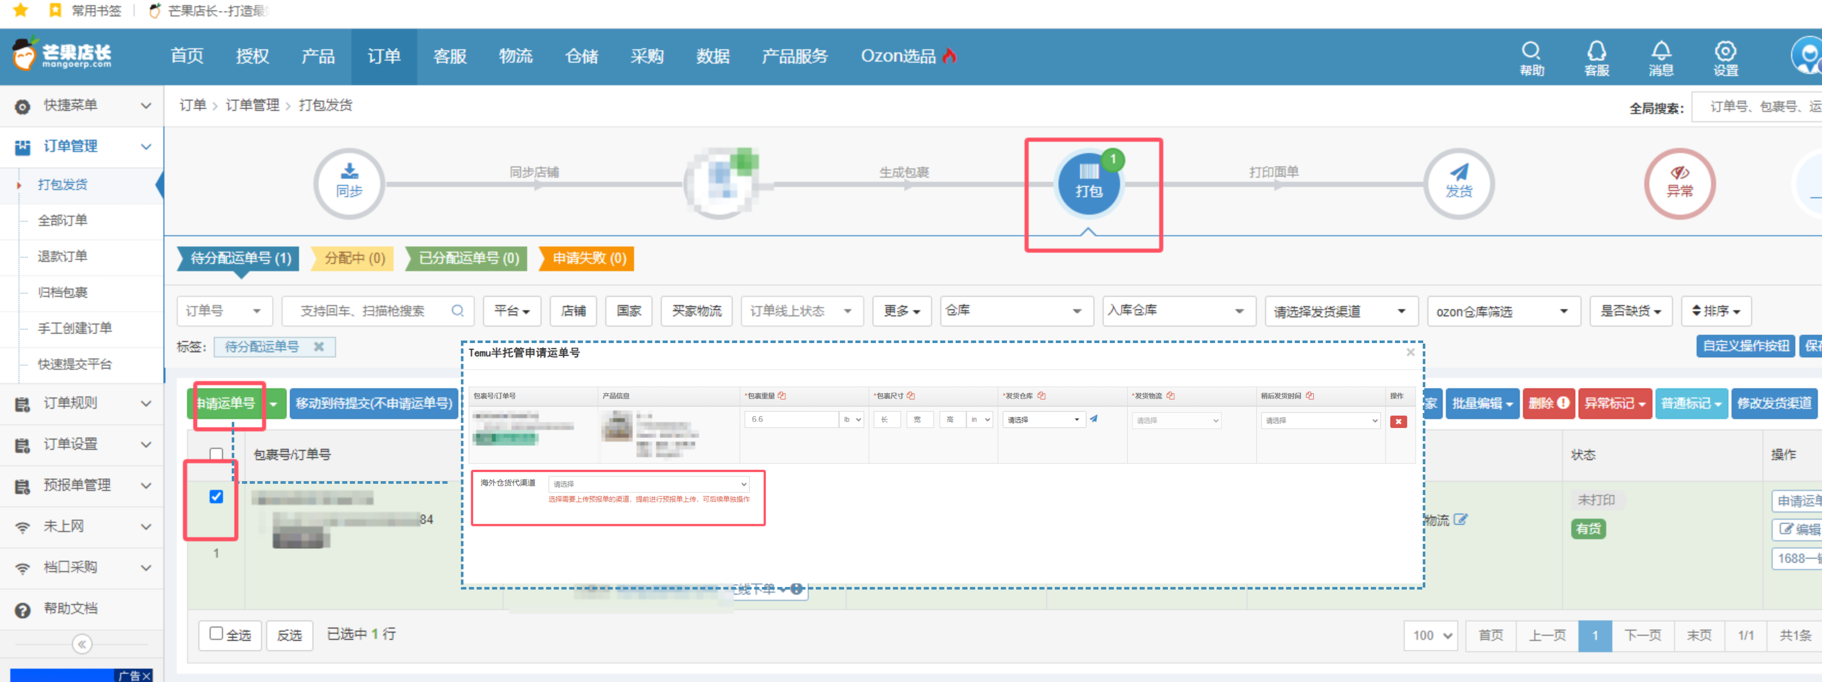Click the red 删除 button
The image size is (1822, 682).
(1549, 404)
